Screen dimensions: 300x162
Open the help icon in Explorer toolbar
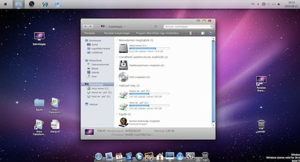pyautogui.click(x=210, y=33)
